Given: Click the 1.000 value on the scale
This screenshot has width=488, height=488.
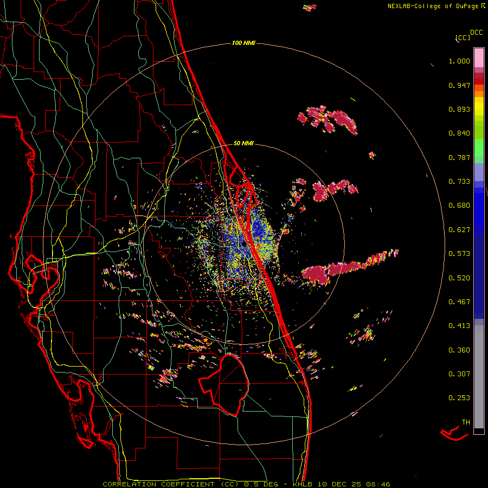Looking at the screenshot, I should pyautogui.click(x=459, y=61).
